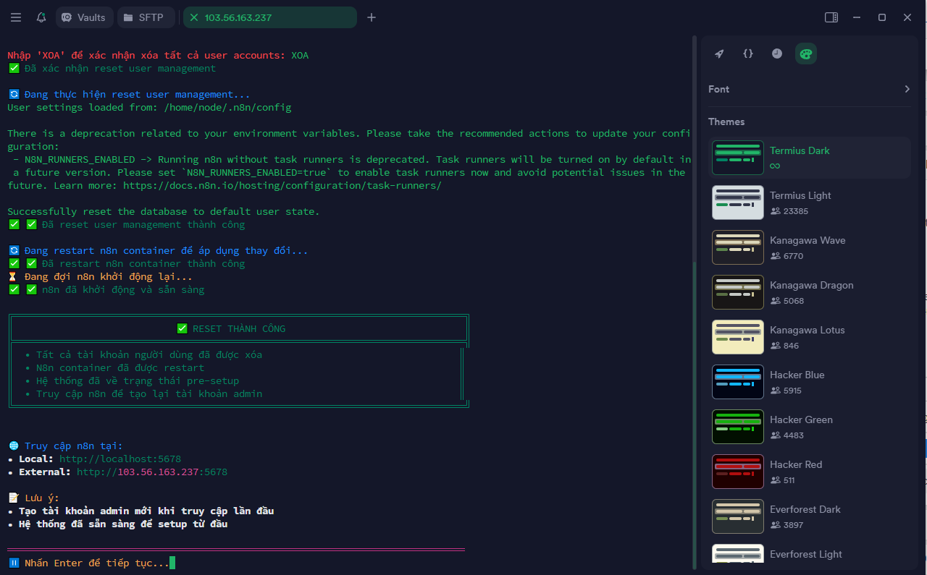Screen dimensions: 927x575
Task: Maximize the Termius window
Action: click(882, 17)
